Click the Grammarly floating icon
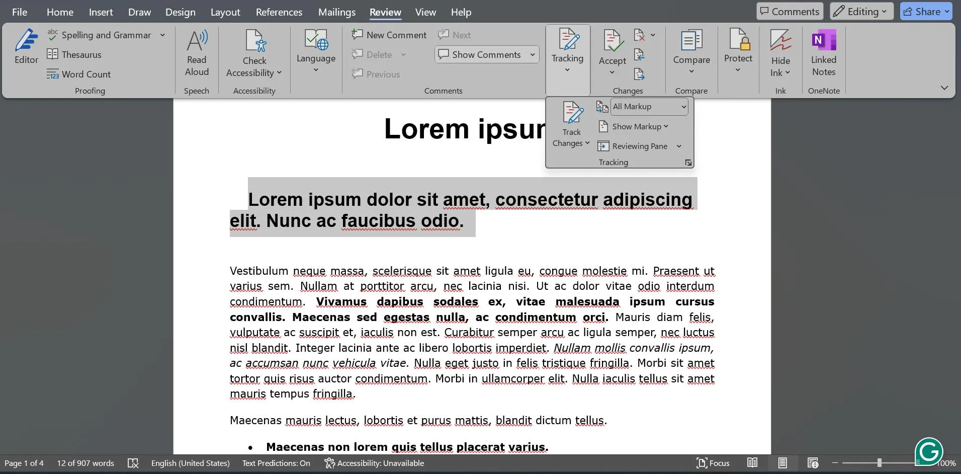961x474 pixels. (x=928, y=451)
